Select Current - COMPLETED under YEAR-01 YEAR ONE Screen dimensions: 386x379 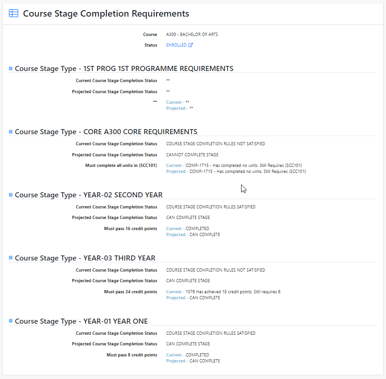[x=188, y=355]
